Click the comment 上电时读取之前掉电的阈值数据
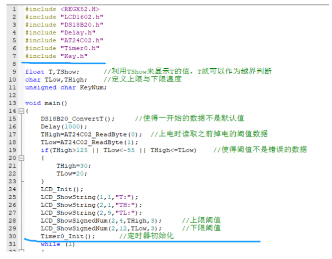332x259 pixels. (209, 134)
